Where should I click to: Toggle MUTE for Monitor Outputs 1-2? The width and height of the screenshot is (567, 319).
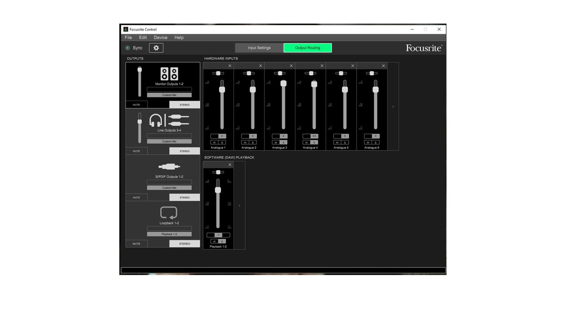tap(136, 105)
